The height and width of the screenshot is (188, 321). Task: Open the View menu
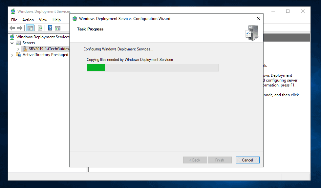(43, 20)
